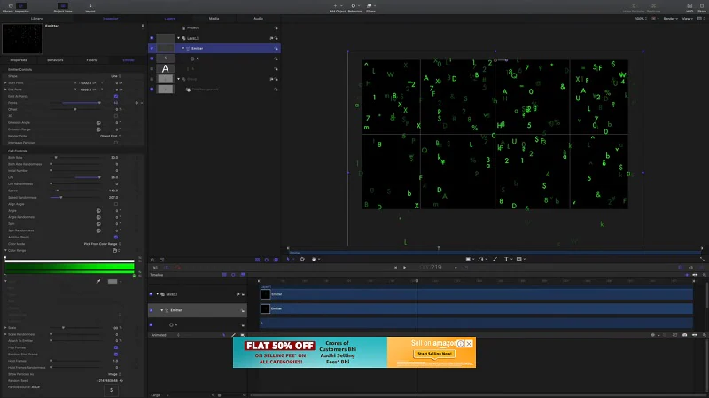Open the Filters toolbar menu icon
The width and height of the screenshot is (709, 398).
(x=370, y=8)
